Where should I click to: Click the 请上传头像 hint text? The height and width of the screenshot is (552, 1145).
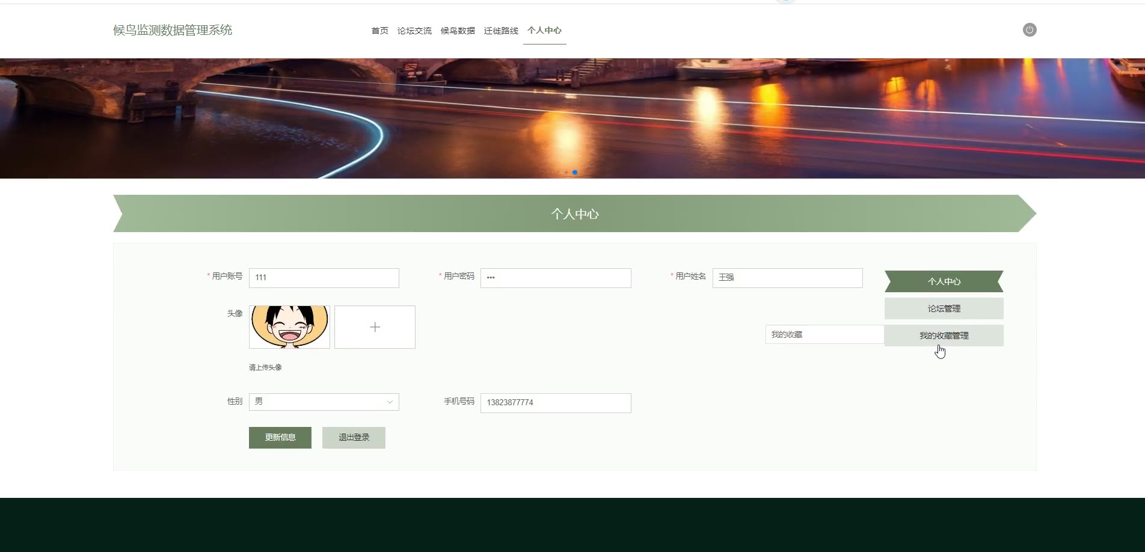tap(265, 367)
